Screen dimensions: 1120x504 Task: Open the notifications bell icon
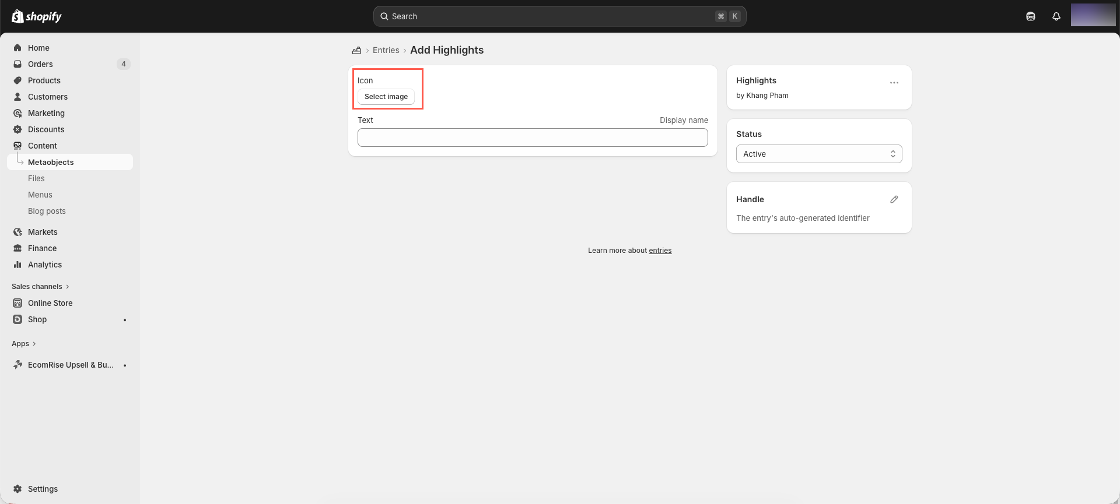pyautogui.click(x=1056, y=16)
